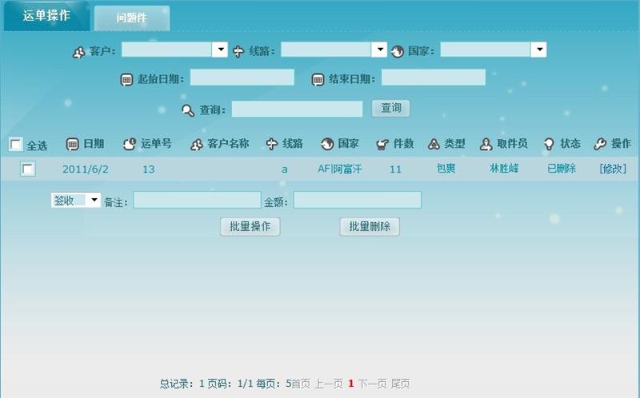Select page 1 in pagination
This screenshot has width=640, height=398.
click(x=350, y=384)
